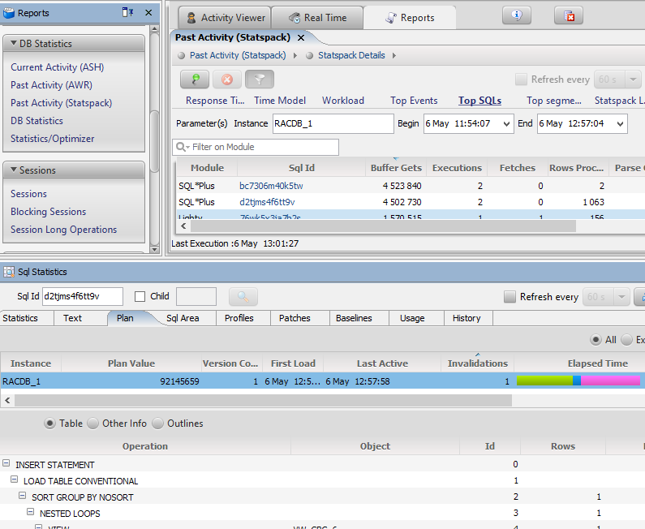
Task: Close the Past Activity (Statspack) tab
Action: coord(301,37)
